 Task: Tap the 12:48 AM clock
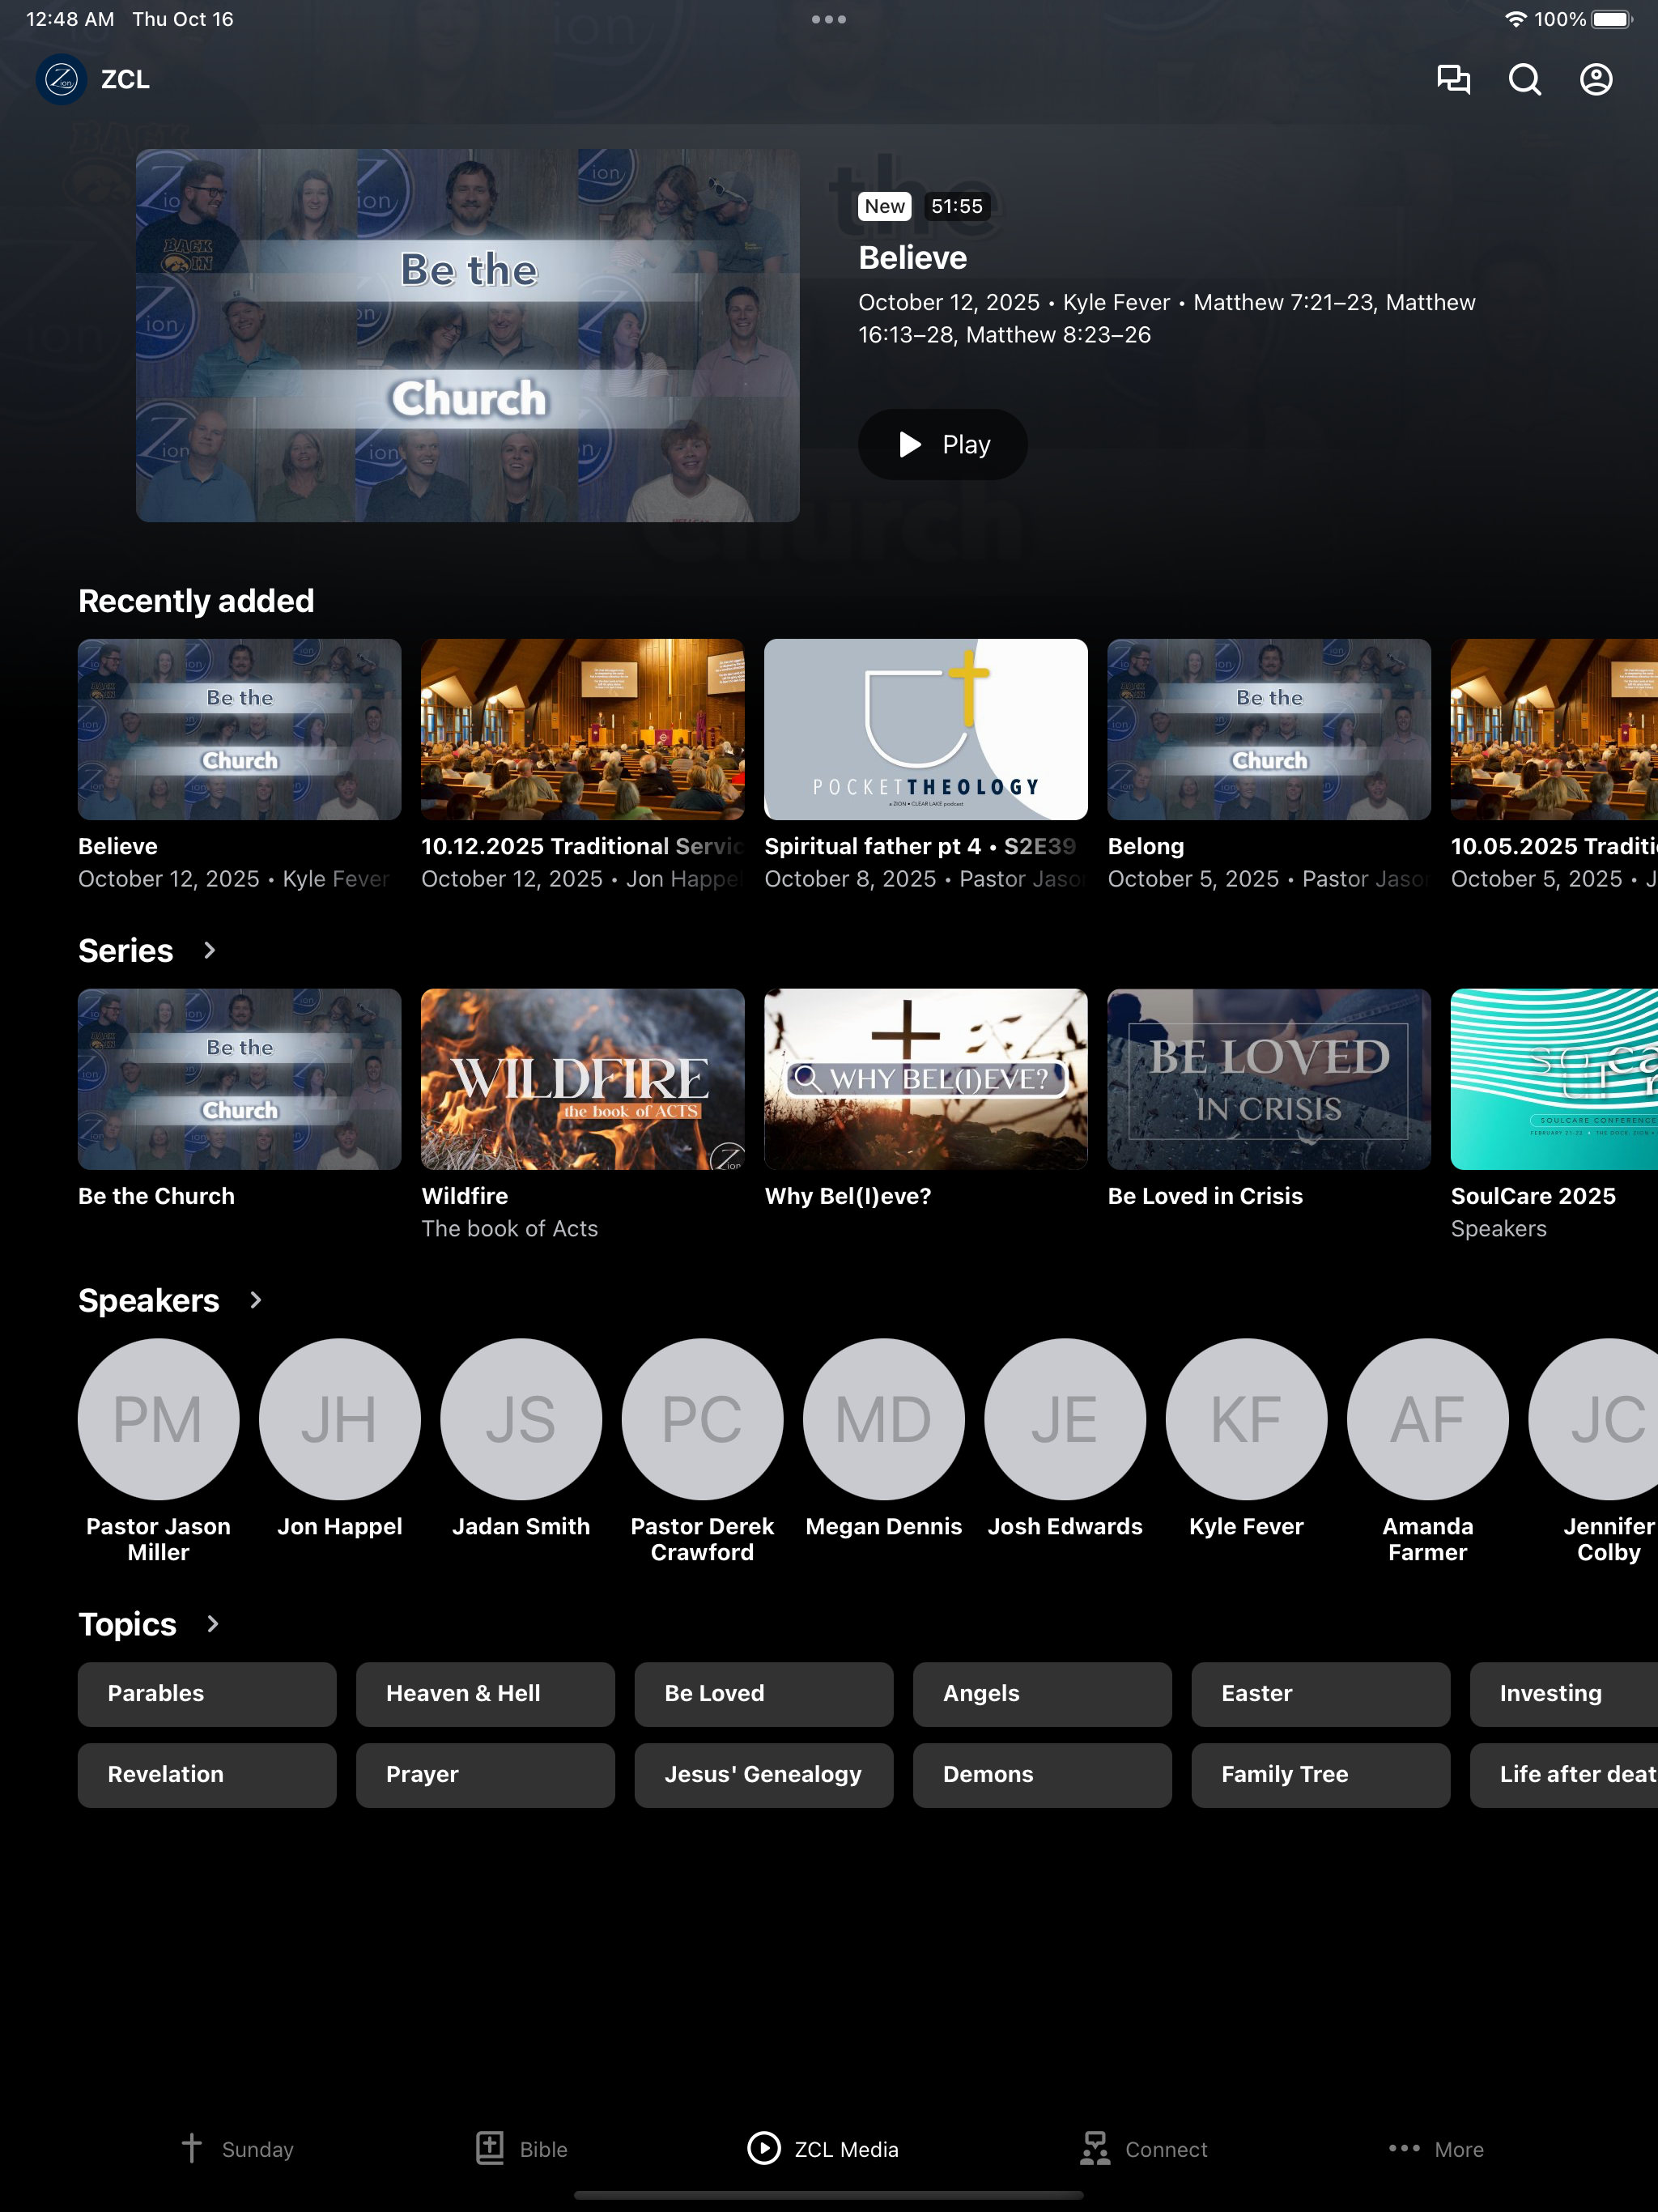(70, 19)
